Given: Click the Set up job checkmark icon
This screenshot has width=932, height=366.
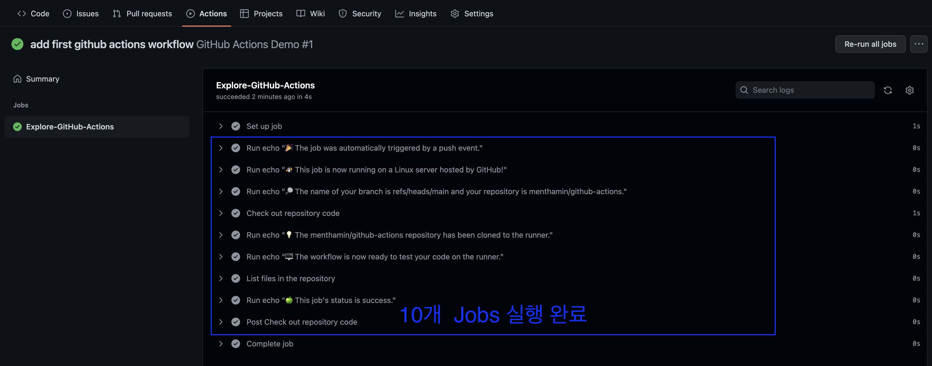Looking at the screenshot, I should 235,126.
